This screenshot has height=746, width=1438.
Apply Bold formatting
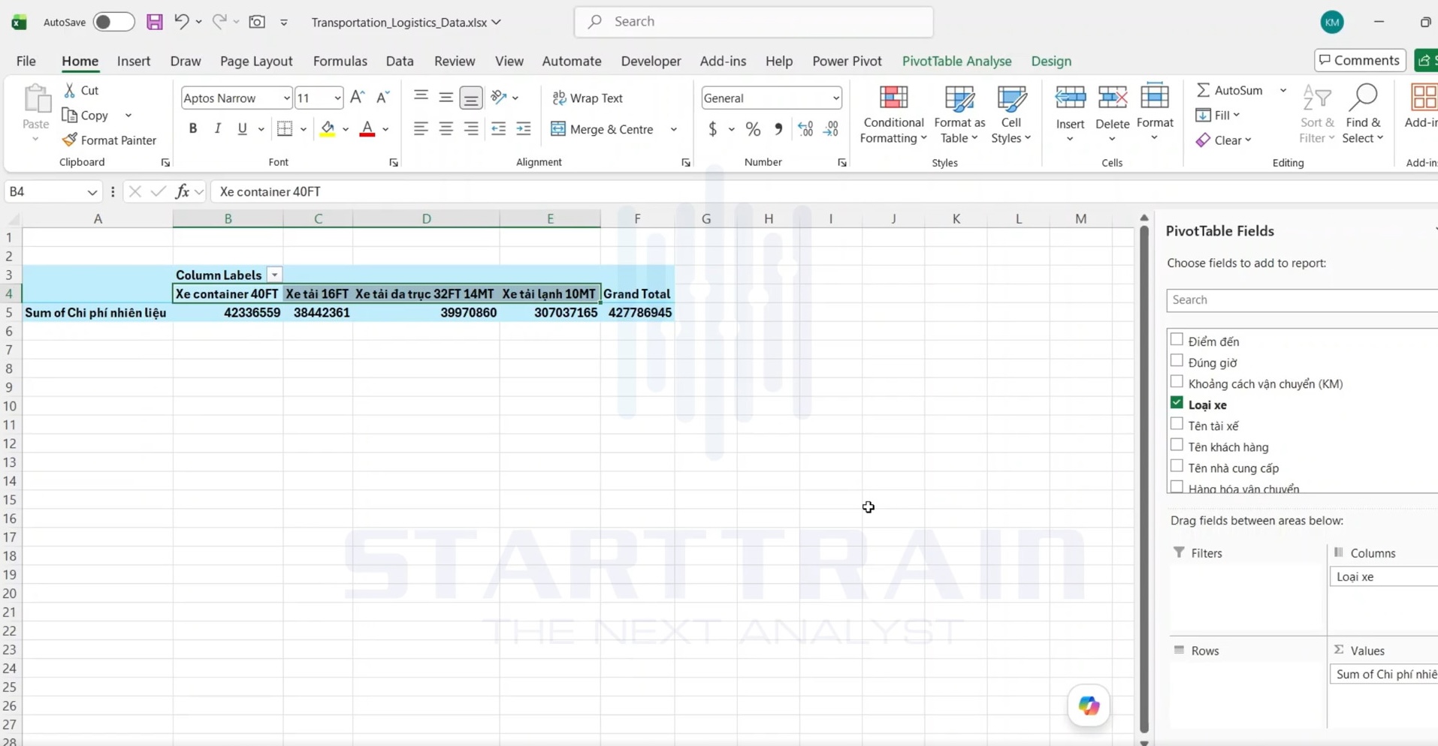193,129
